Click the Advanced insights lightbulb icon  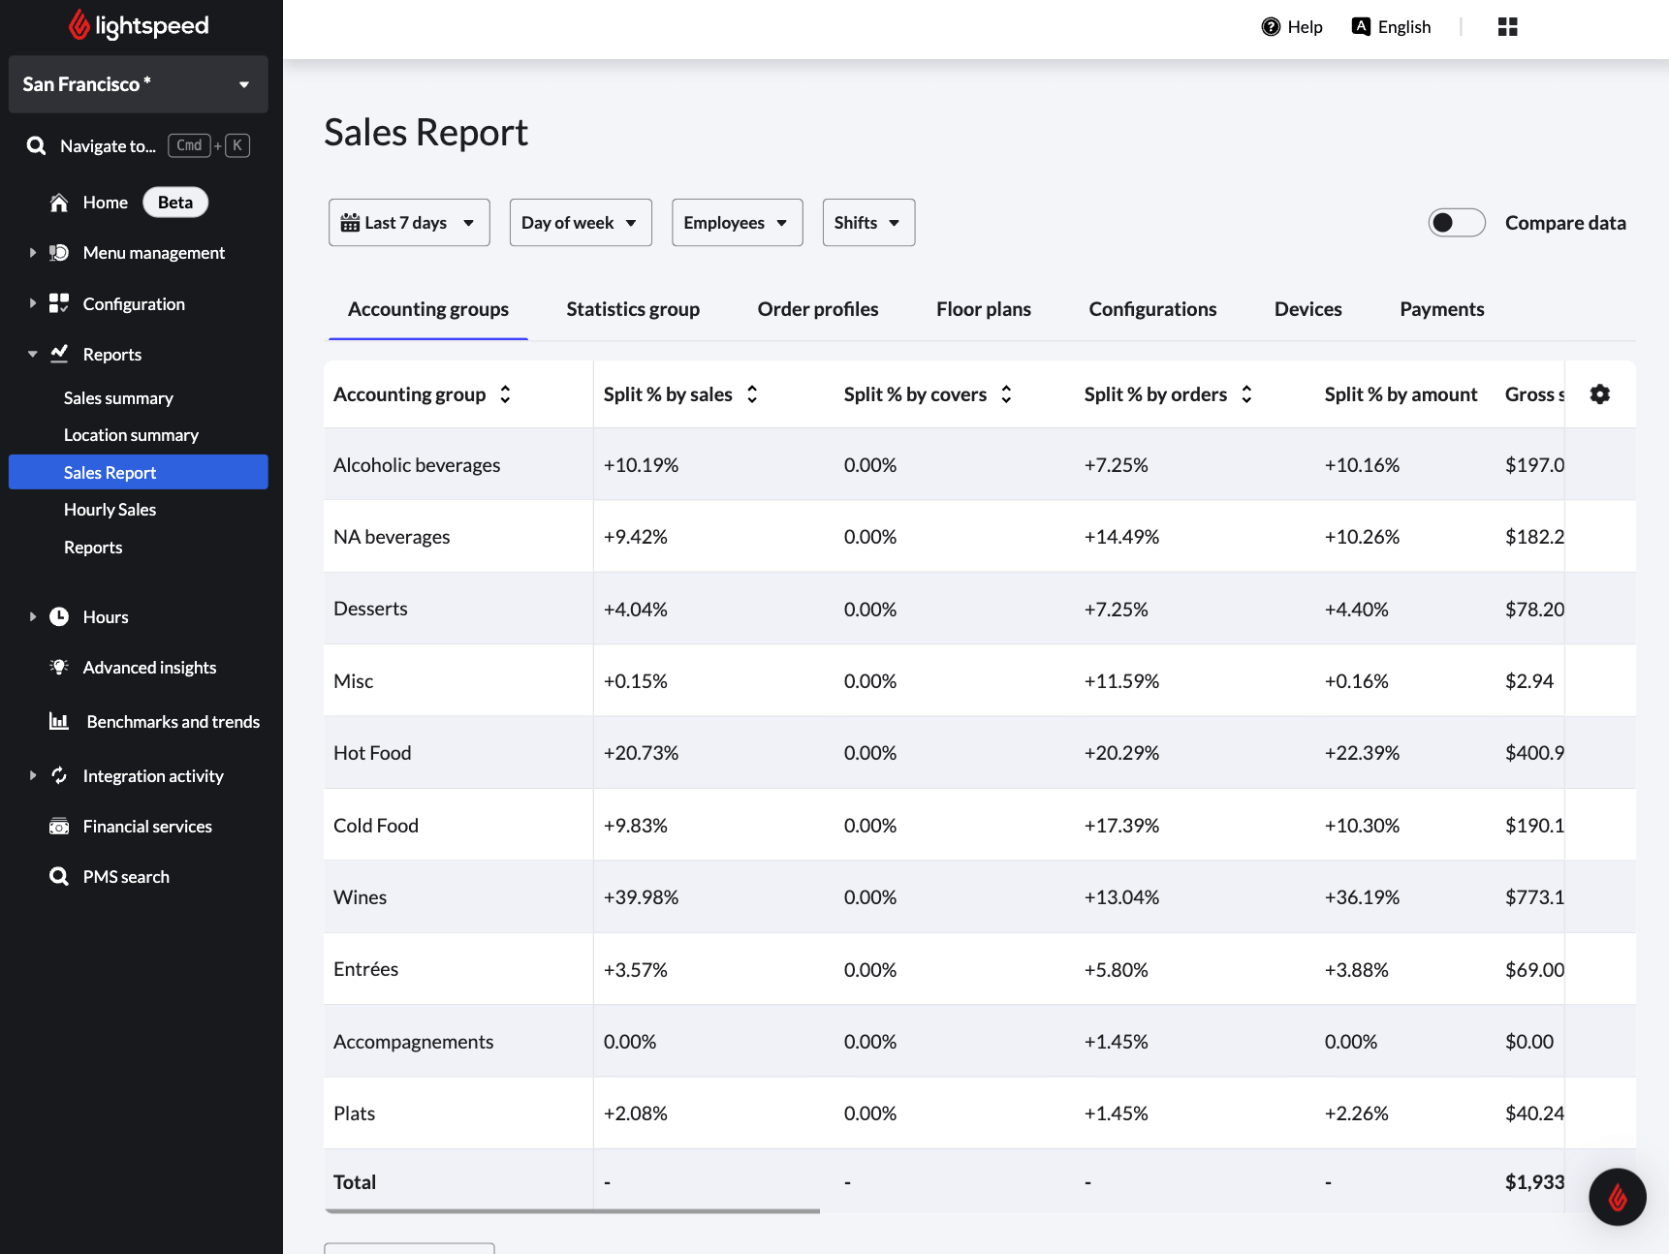[x=59, y=667]
